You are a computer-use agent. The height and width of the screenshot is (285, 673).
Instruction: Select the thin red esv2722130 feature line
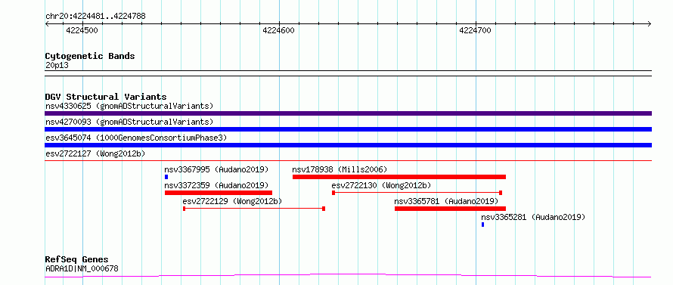pos(417,193)
